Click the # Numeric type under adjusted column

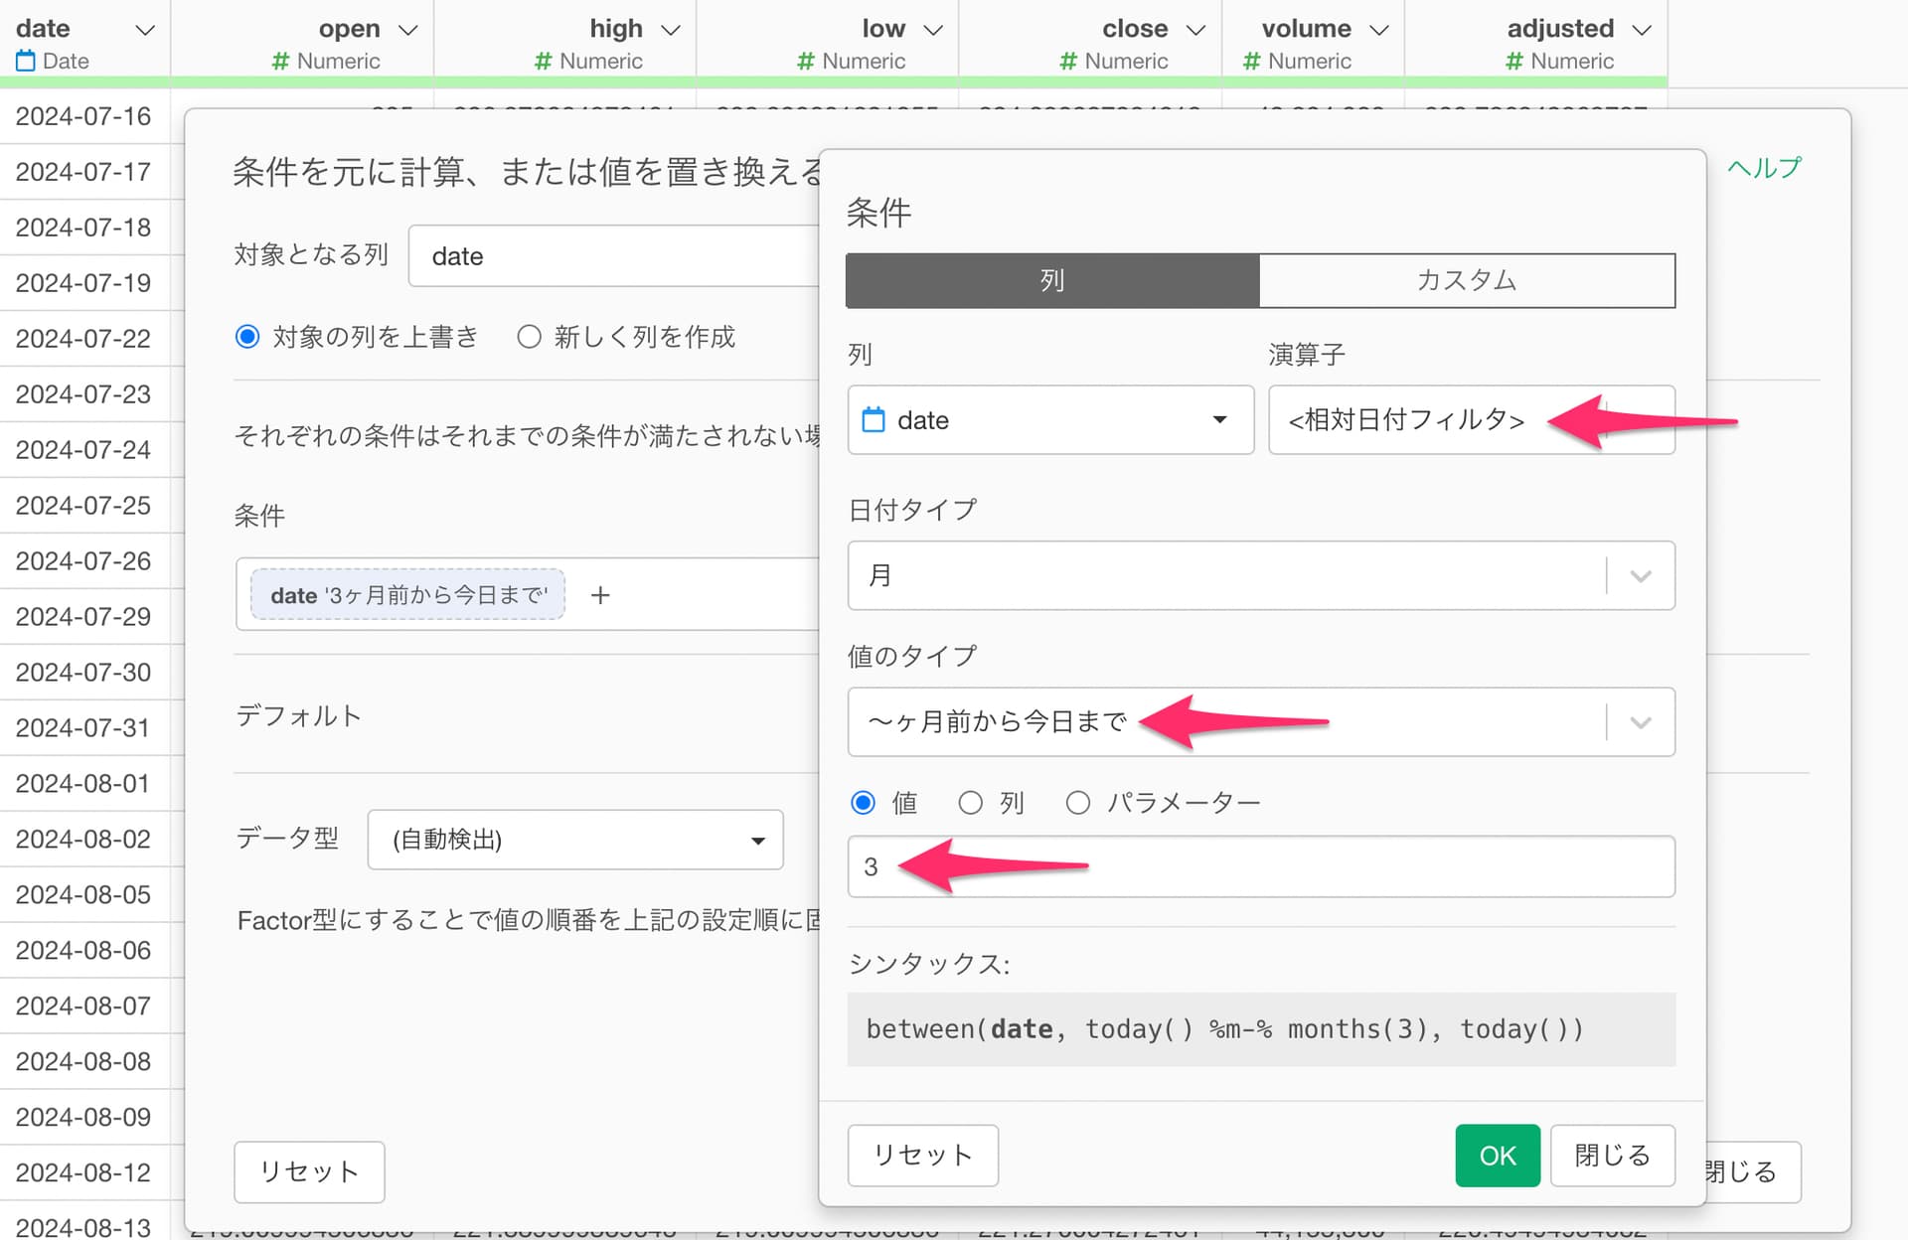1560,62
